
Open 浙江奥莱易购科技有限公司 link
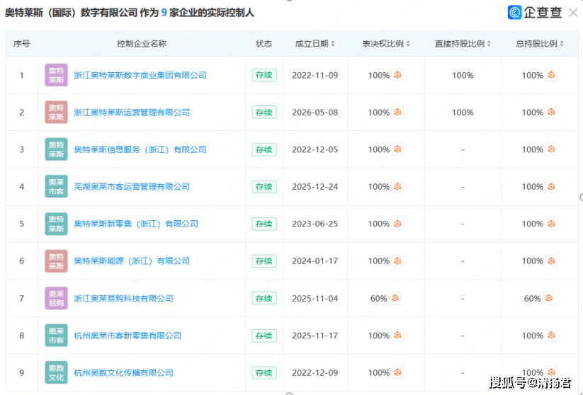(123, 298)
